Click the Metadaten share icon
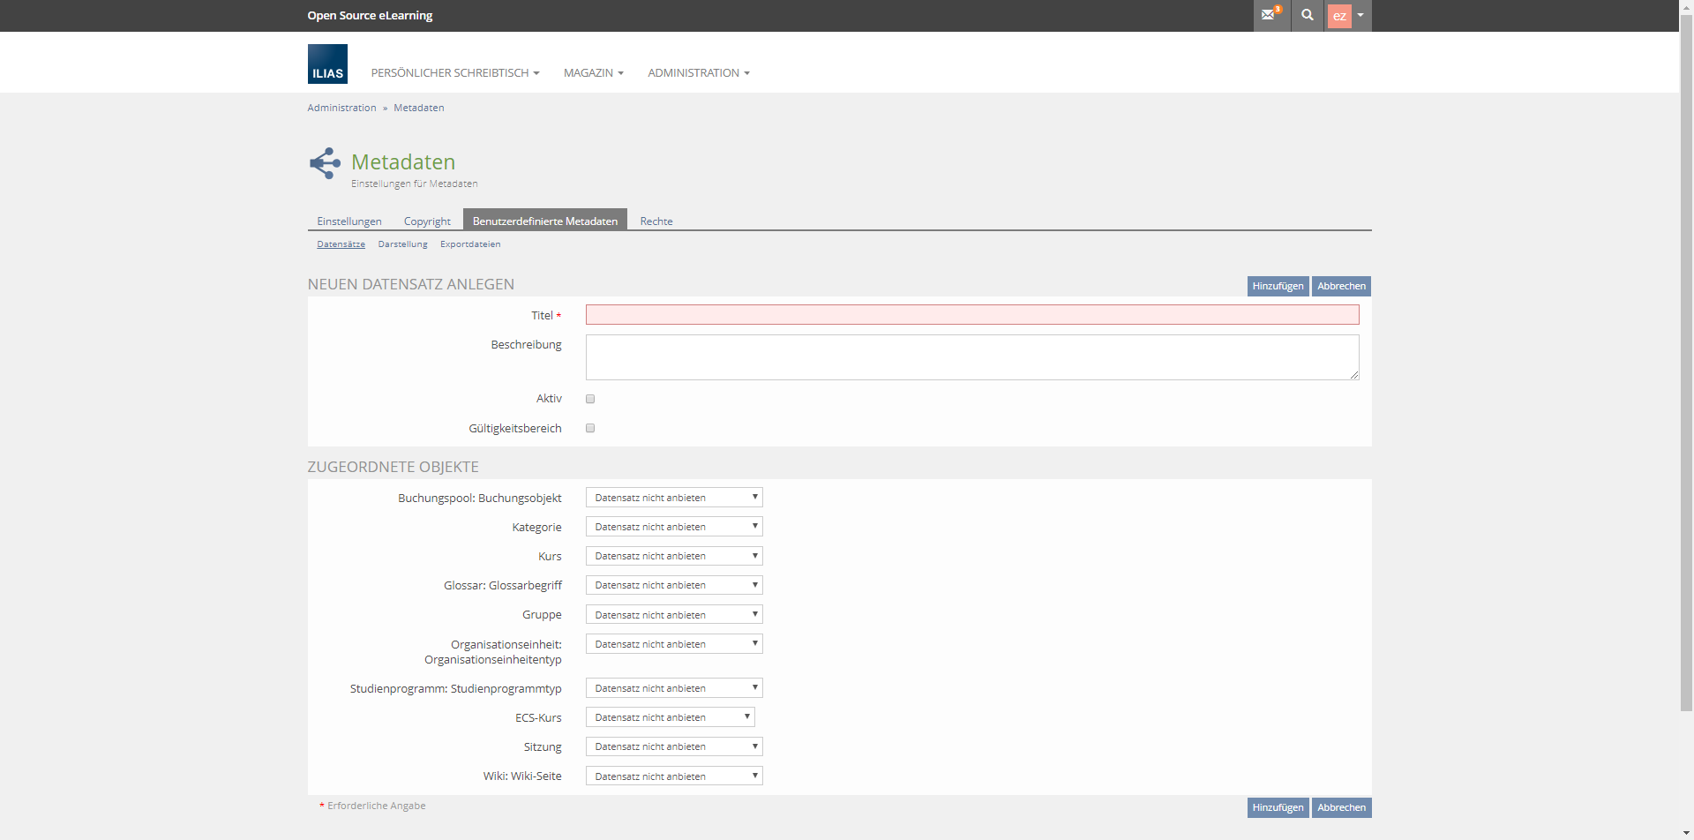Screen dimensions: 1694x840 [x=325, y=163]
